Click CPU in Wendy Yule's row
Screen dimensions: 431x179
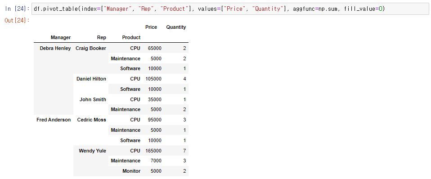[135, 151]
